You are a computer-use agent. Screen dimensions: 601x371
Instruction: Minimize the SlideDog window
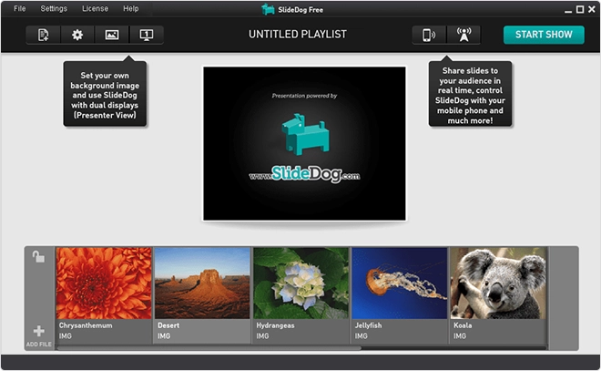click(x=568, y=10)
